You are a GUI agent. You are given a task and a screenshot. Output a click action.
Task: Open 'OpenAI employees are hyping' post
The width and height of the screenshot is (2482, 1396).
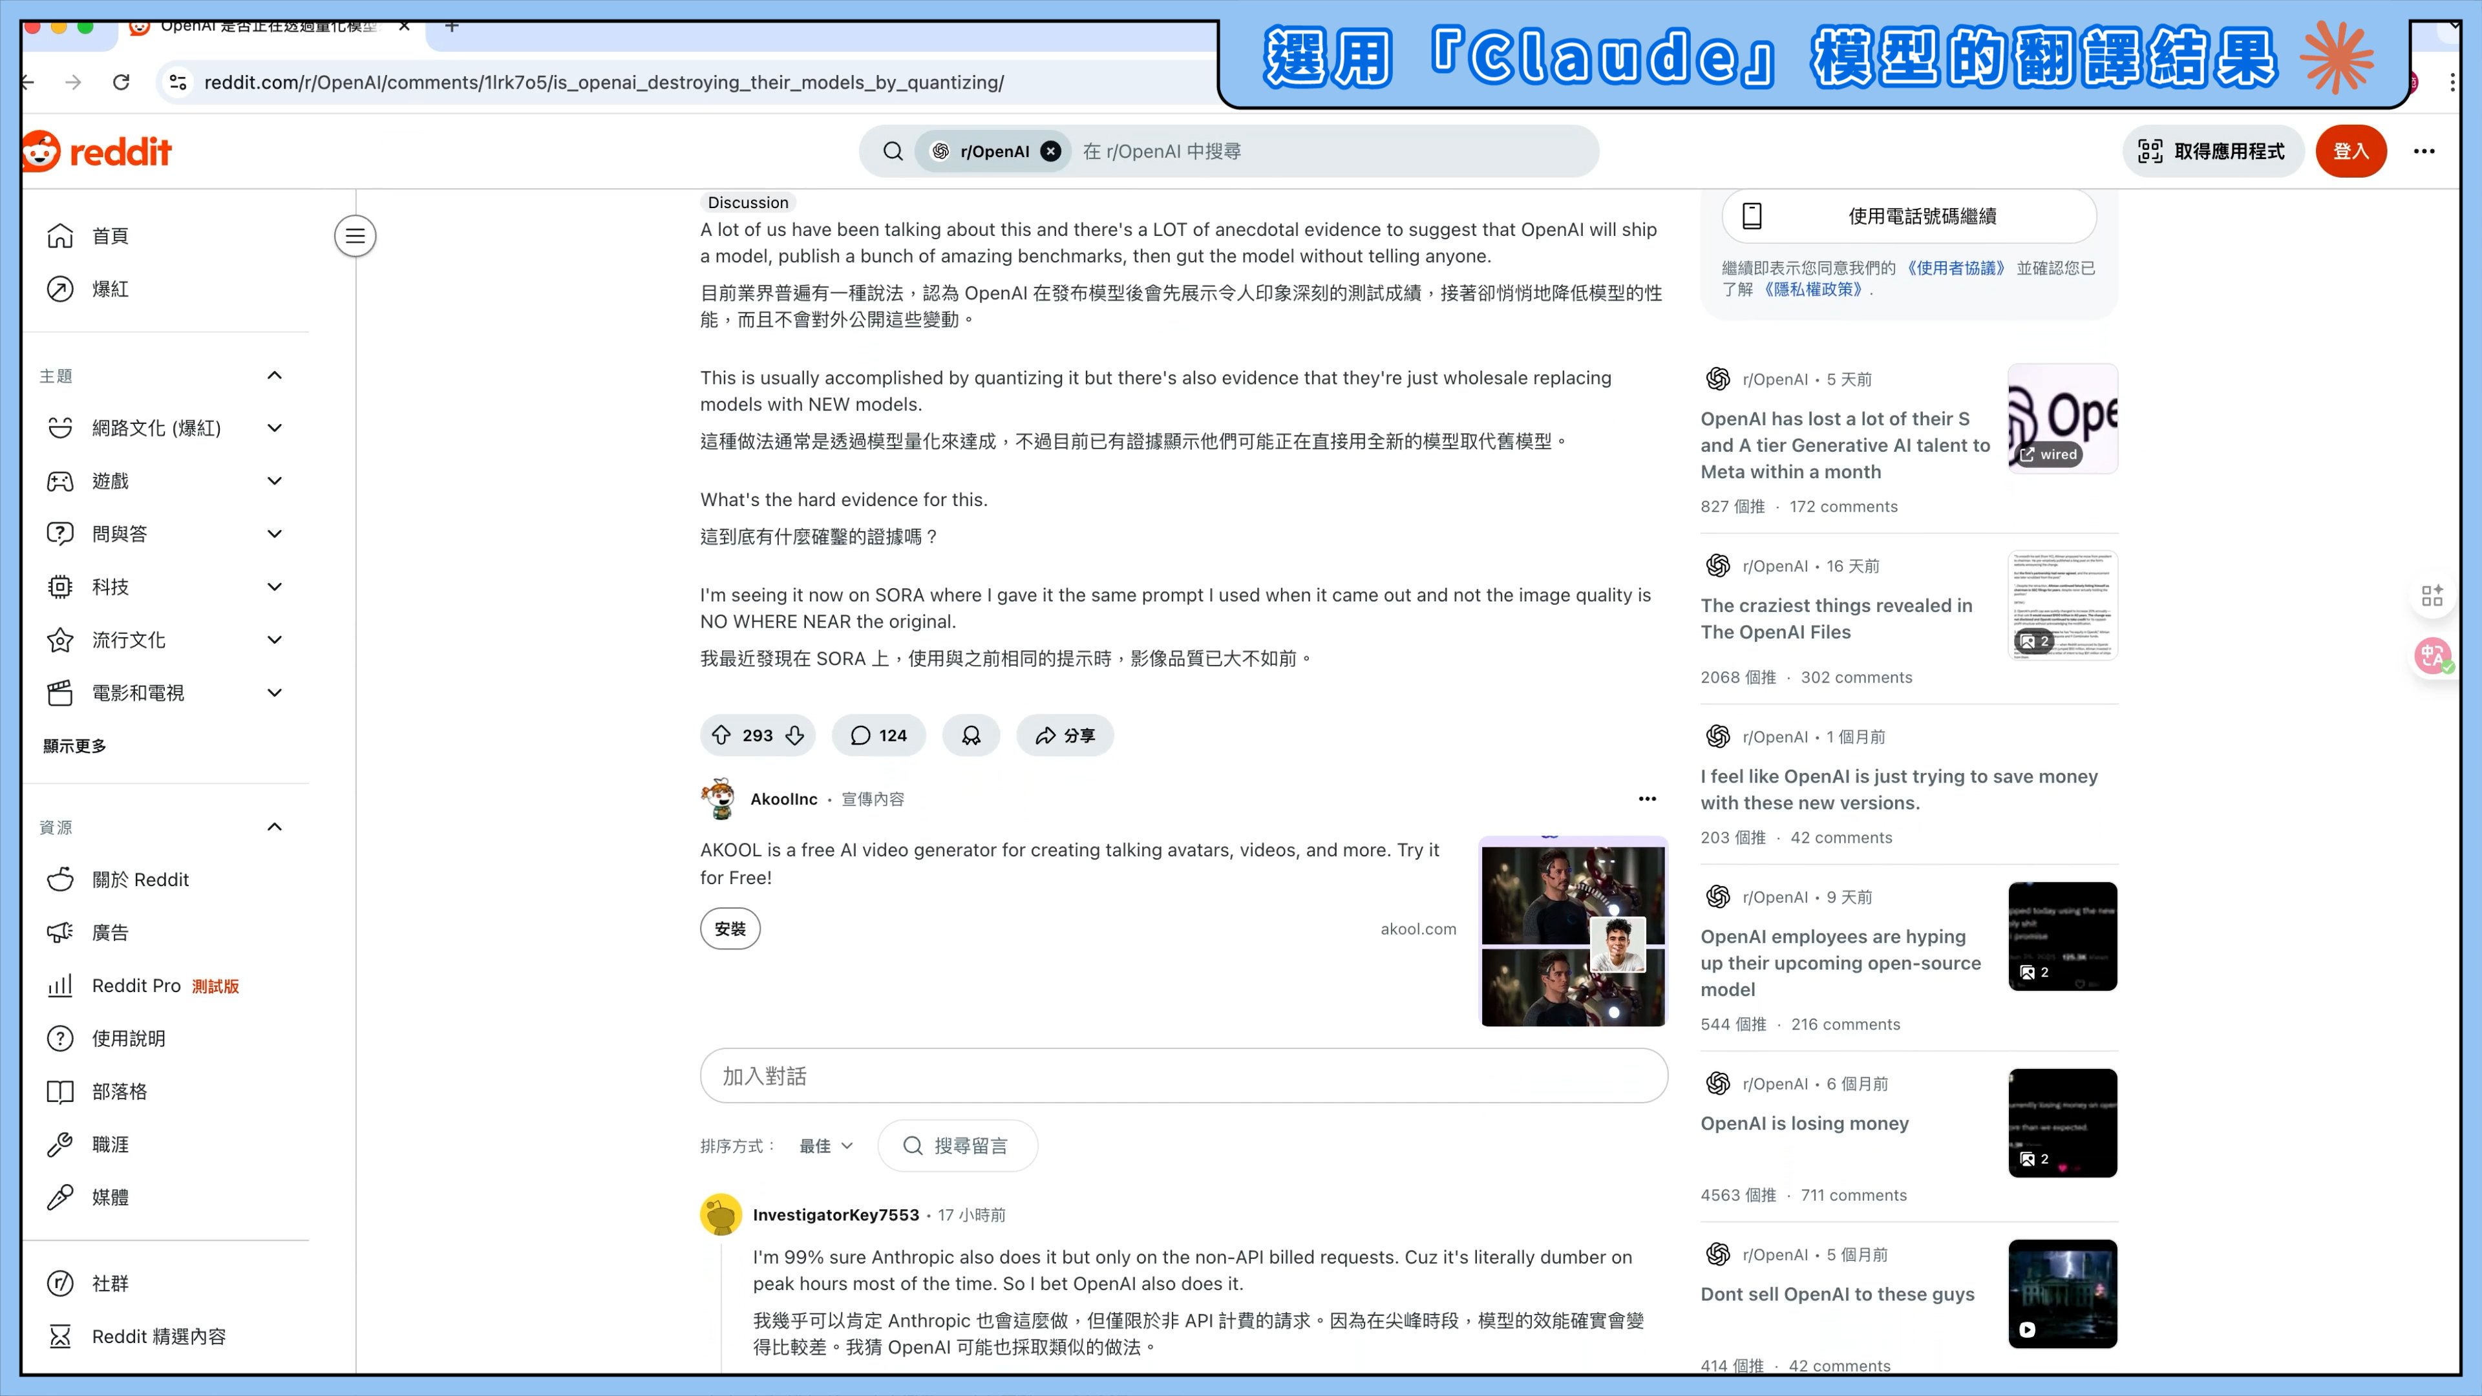pos(1840,962)
